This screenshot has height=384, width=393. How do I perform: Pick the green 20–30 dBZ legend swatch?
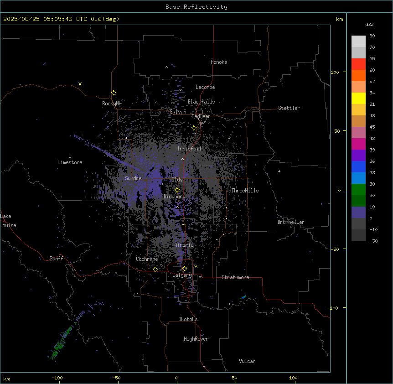[x=358, y=190]
